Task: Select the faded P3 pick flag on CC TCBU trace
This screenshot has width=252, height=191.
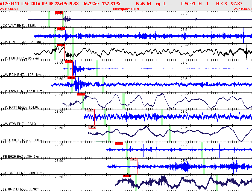Action: (x=92, y=127)
